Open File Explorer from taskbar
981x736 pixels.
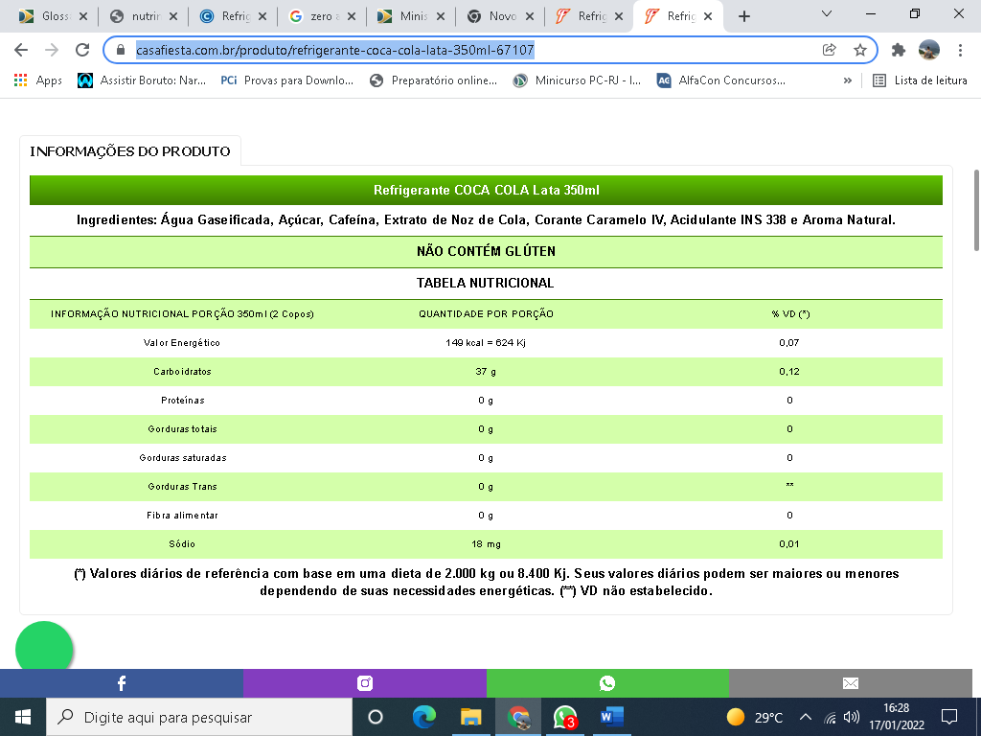470,717
